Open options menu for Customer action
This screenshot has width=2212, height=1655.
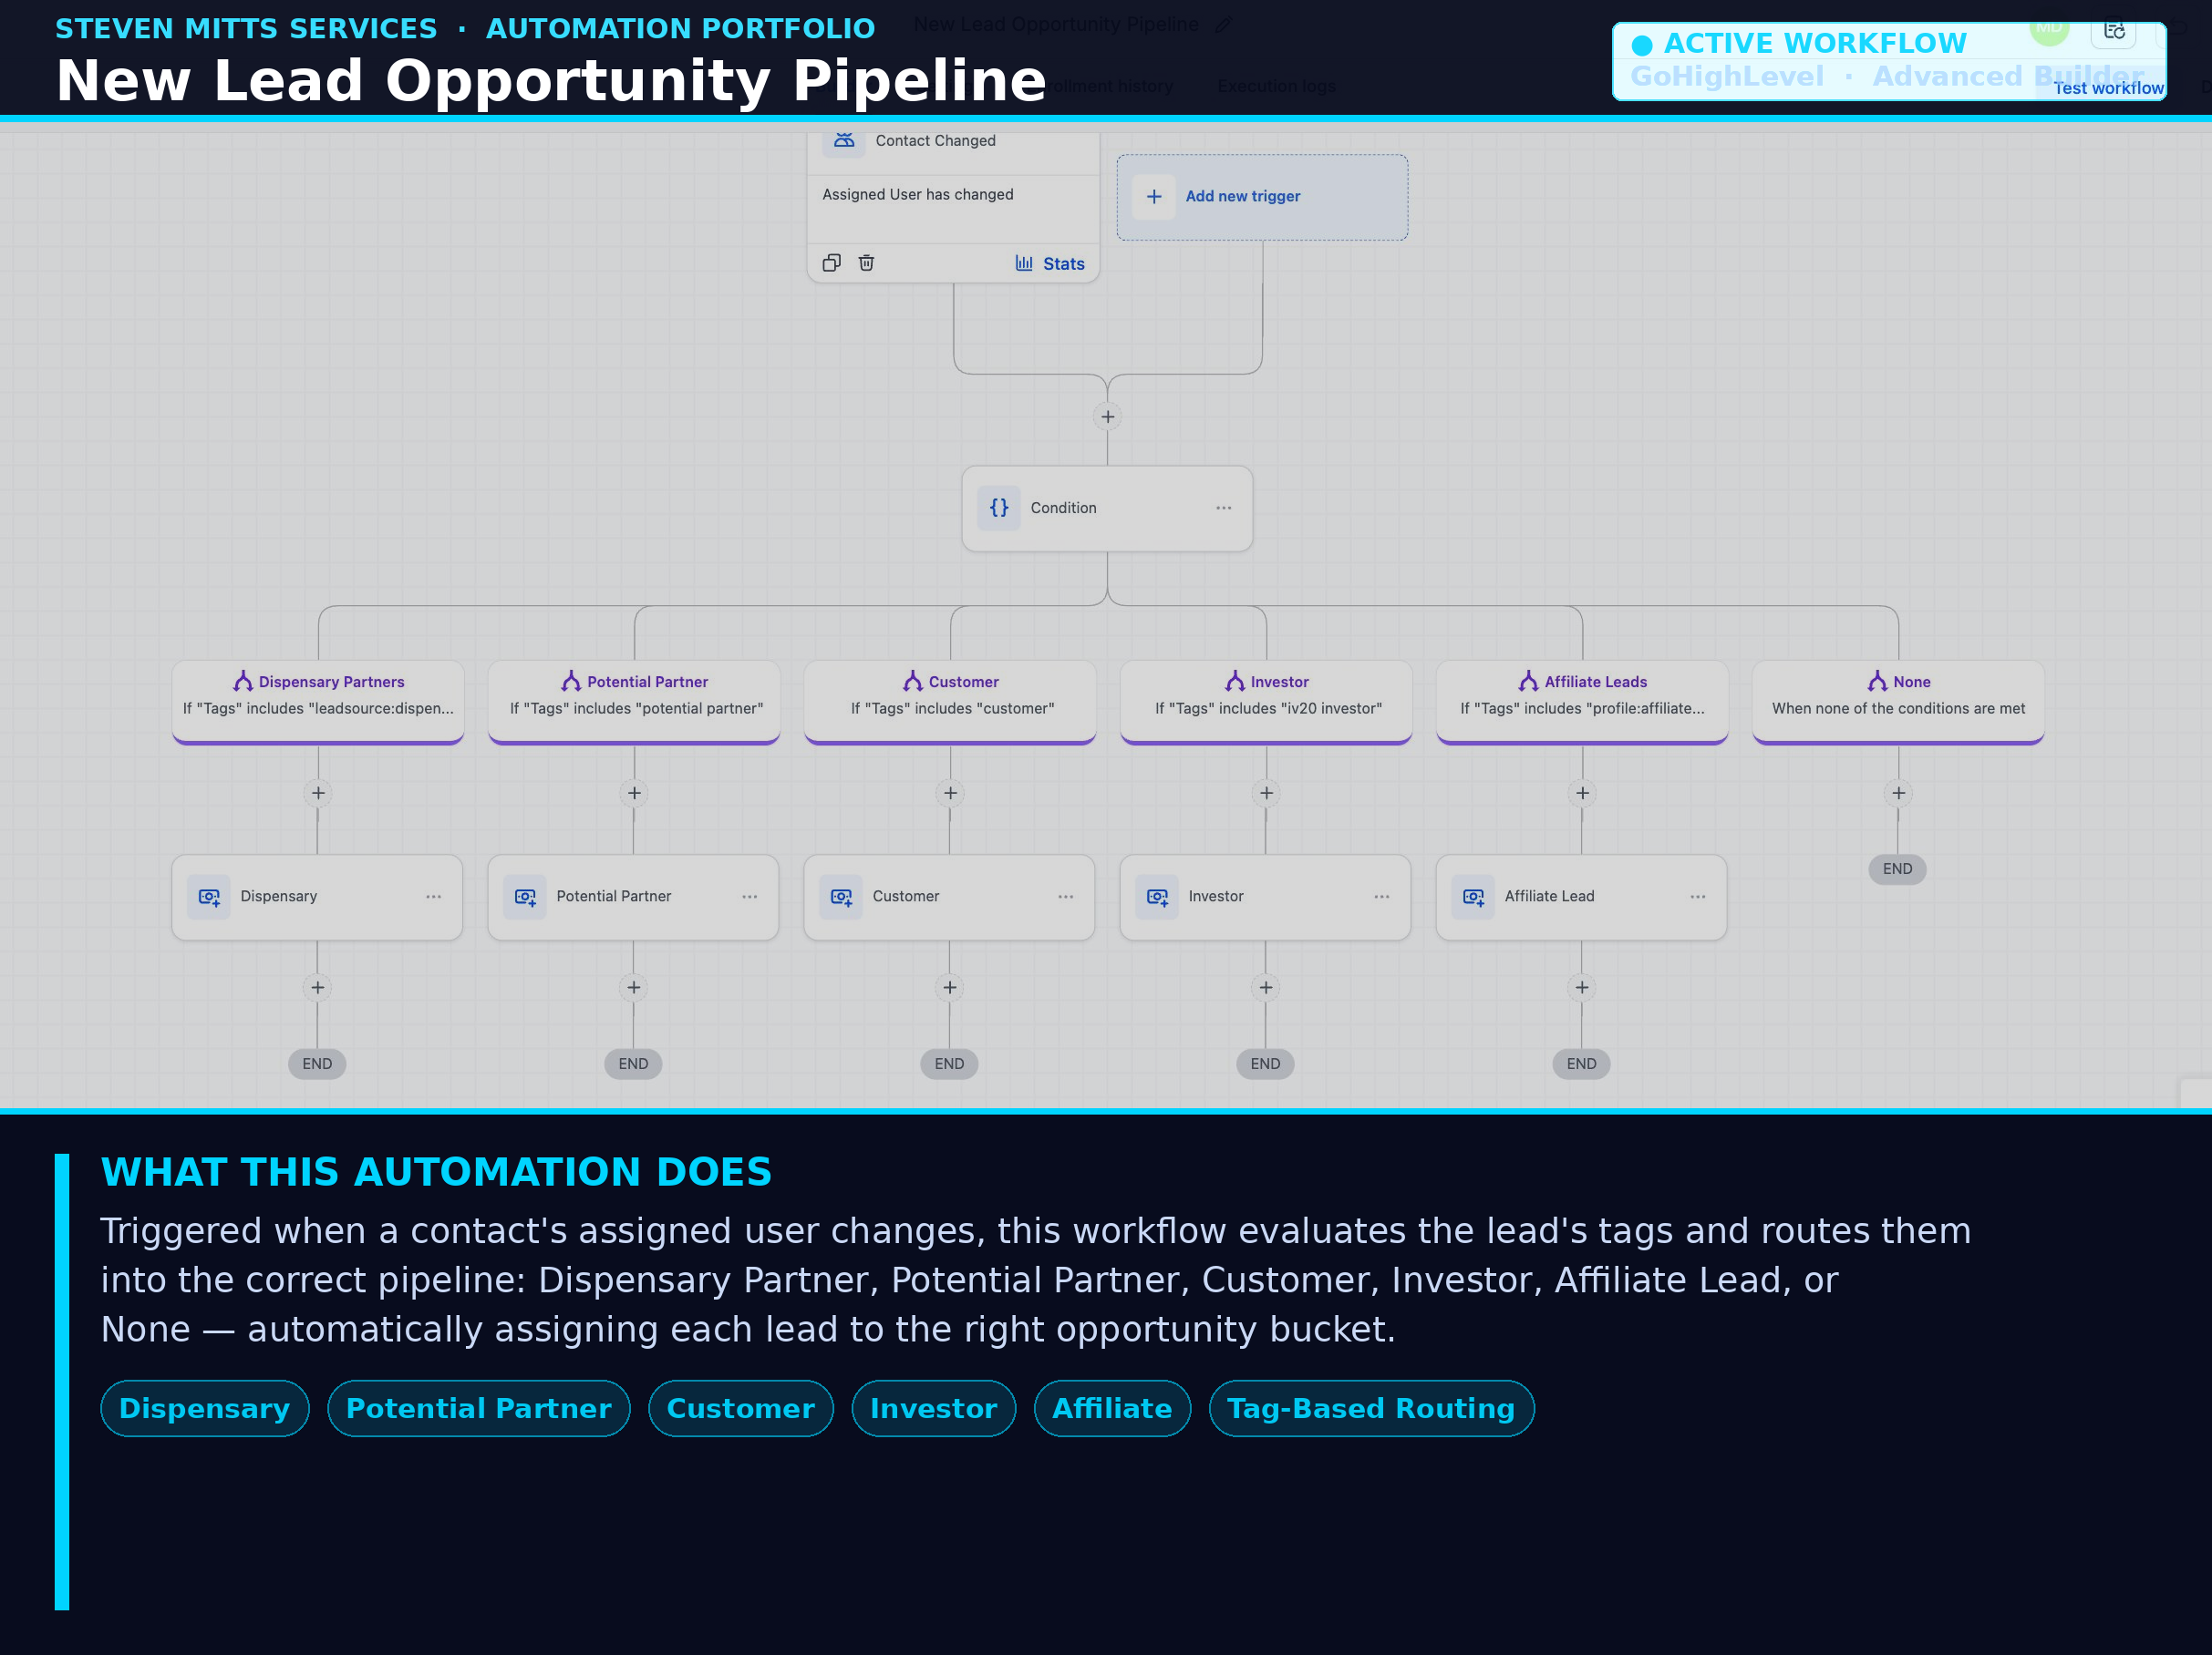point(1065,897)
